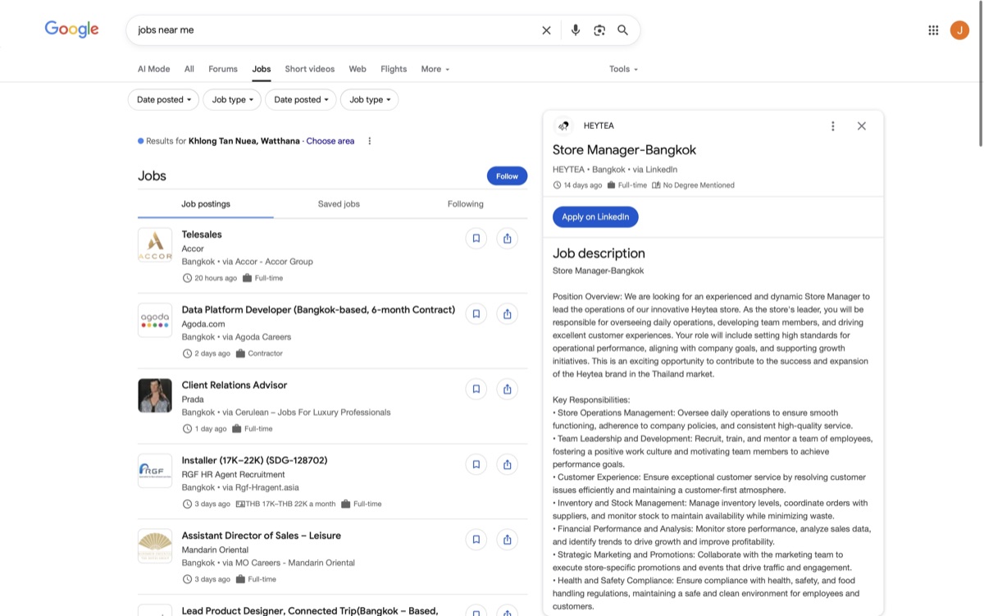The image size is (984, 616).
Task: Open the overflow menu on the HEYTEA panel
Action: pos(833,125)
